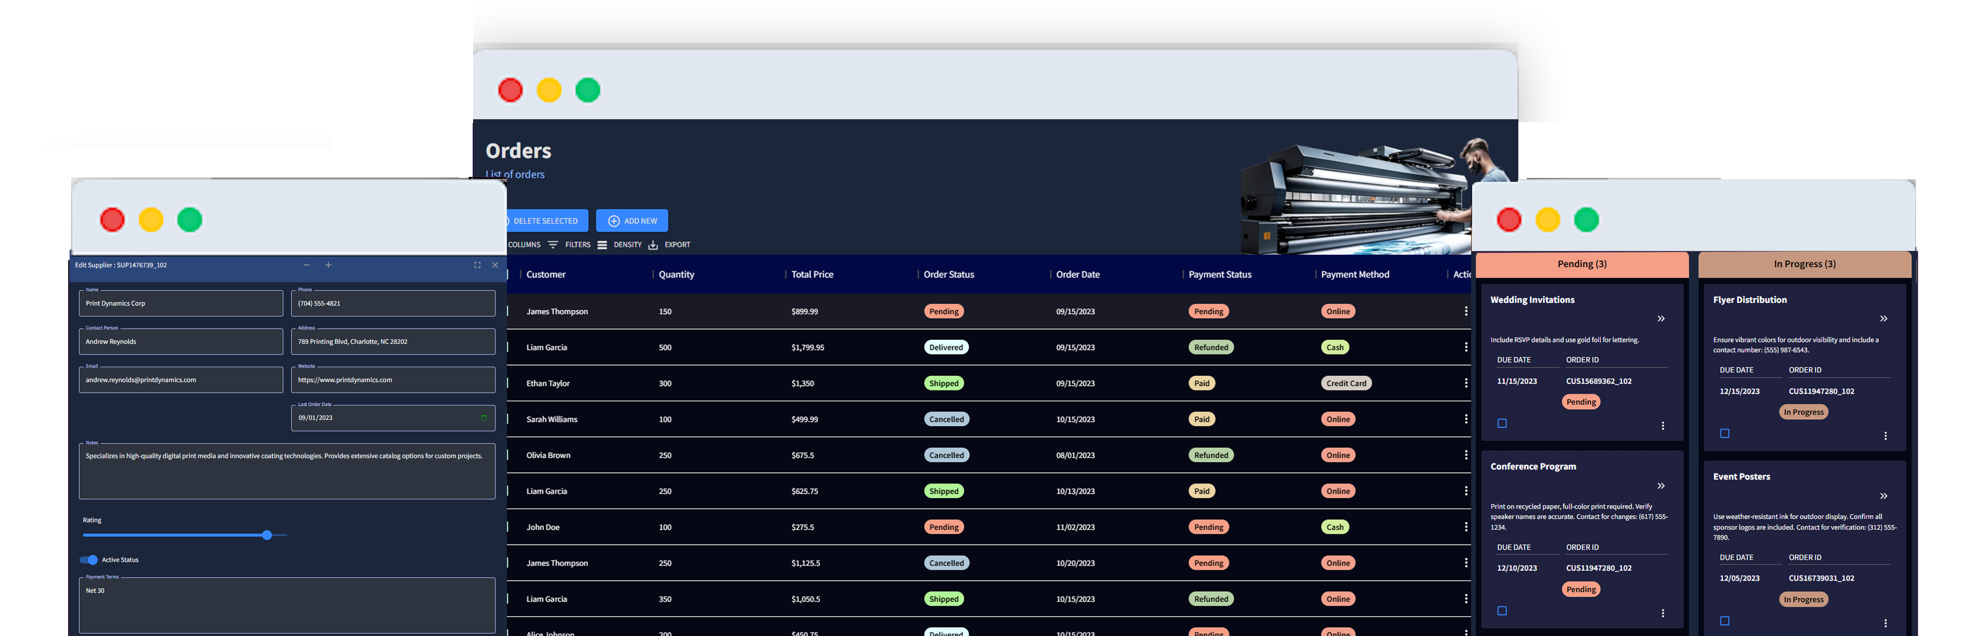The height and width of the screenshot is (636, 1988).
Task: Click the Export download icon
Action: [652, 244]
